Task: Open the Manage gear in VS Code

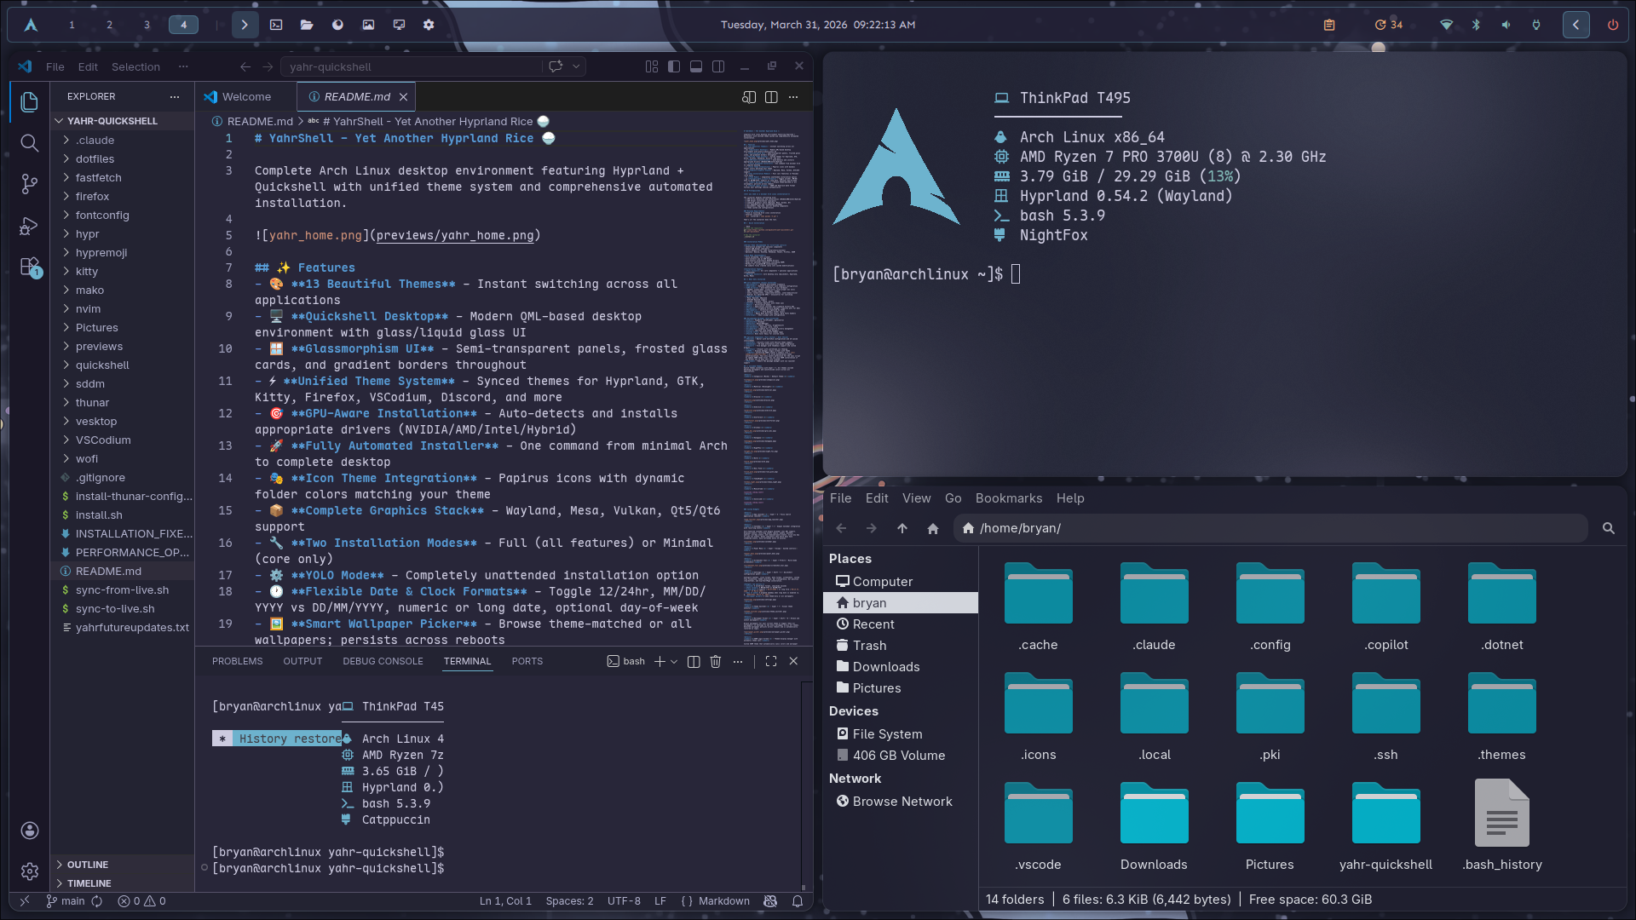Action: (x=29, y=871)
